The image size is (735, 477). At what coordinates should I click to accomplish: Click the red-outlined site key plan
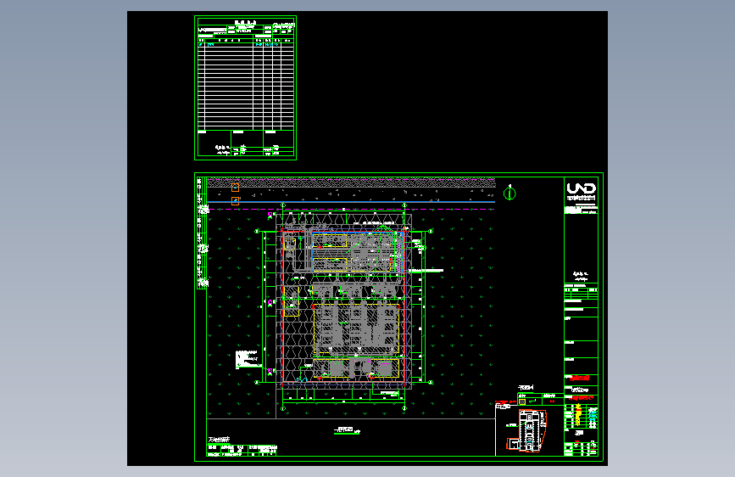[526, 430]
